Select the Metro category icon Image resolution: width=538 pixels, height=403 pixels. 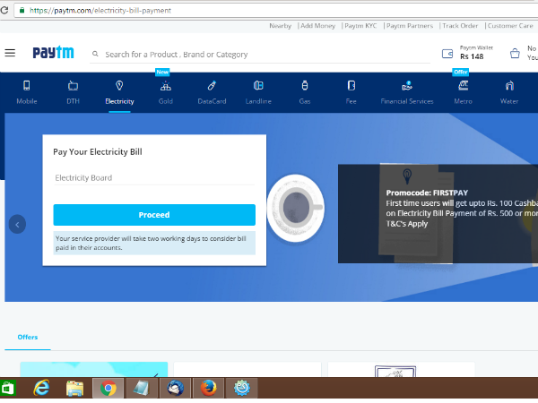coord(463,86)
